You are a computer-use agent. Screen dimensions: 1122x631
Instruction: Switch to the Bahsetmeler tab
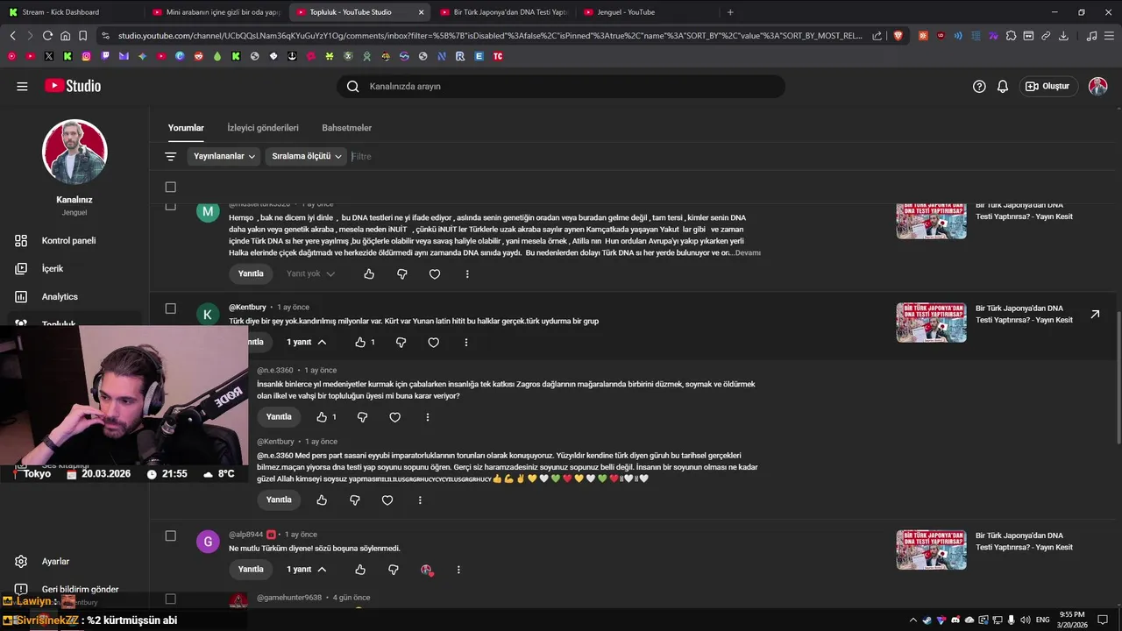coord(346,128)
